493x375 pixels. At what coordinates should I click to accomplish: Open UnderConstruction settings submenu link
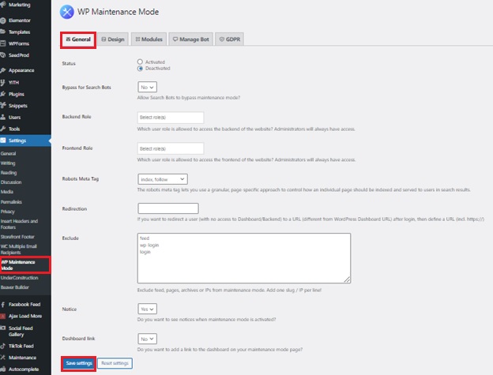click(20, 278)
